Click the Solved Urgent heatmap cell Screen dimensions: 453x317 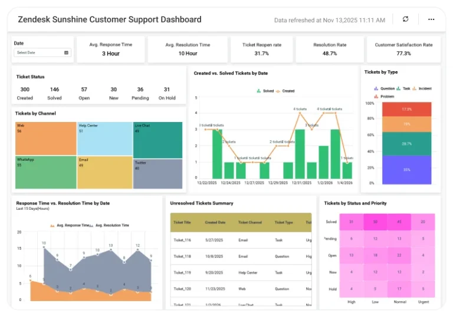[423, 222]
